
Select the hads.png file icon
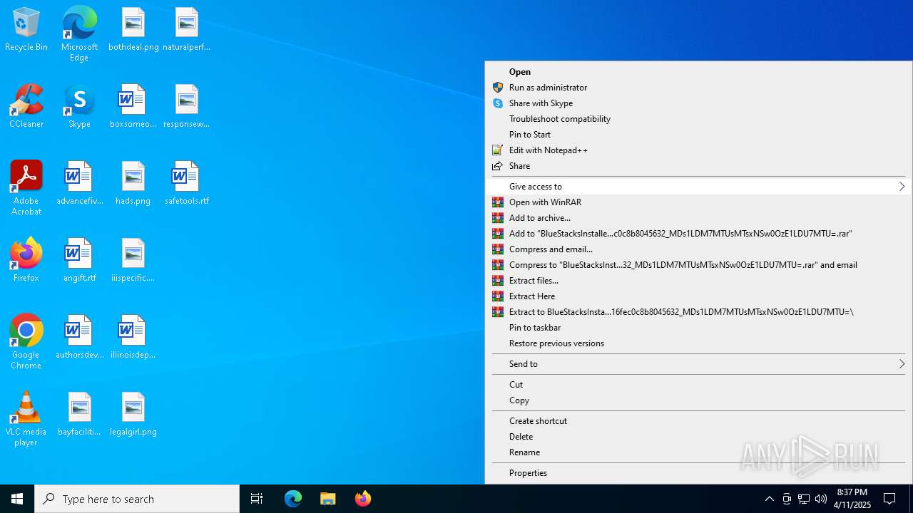pos(133,184)
